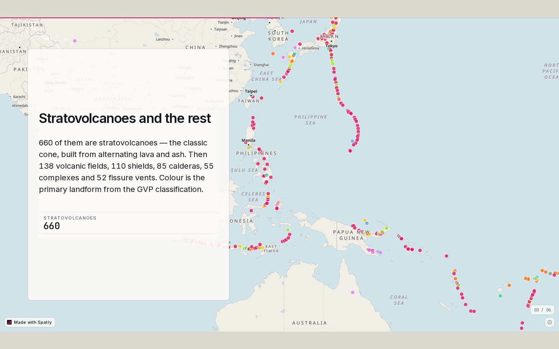Click the Lanzhou city label
The height and width of the screenshot is (349, 559).
point(163,39)
